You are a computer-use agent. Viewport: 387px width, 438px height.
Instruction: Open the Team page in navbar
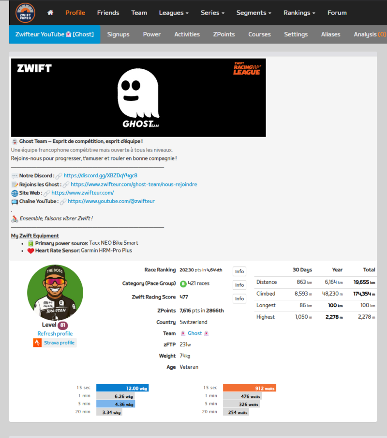139,13
